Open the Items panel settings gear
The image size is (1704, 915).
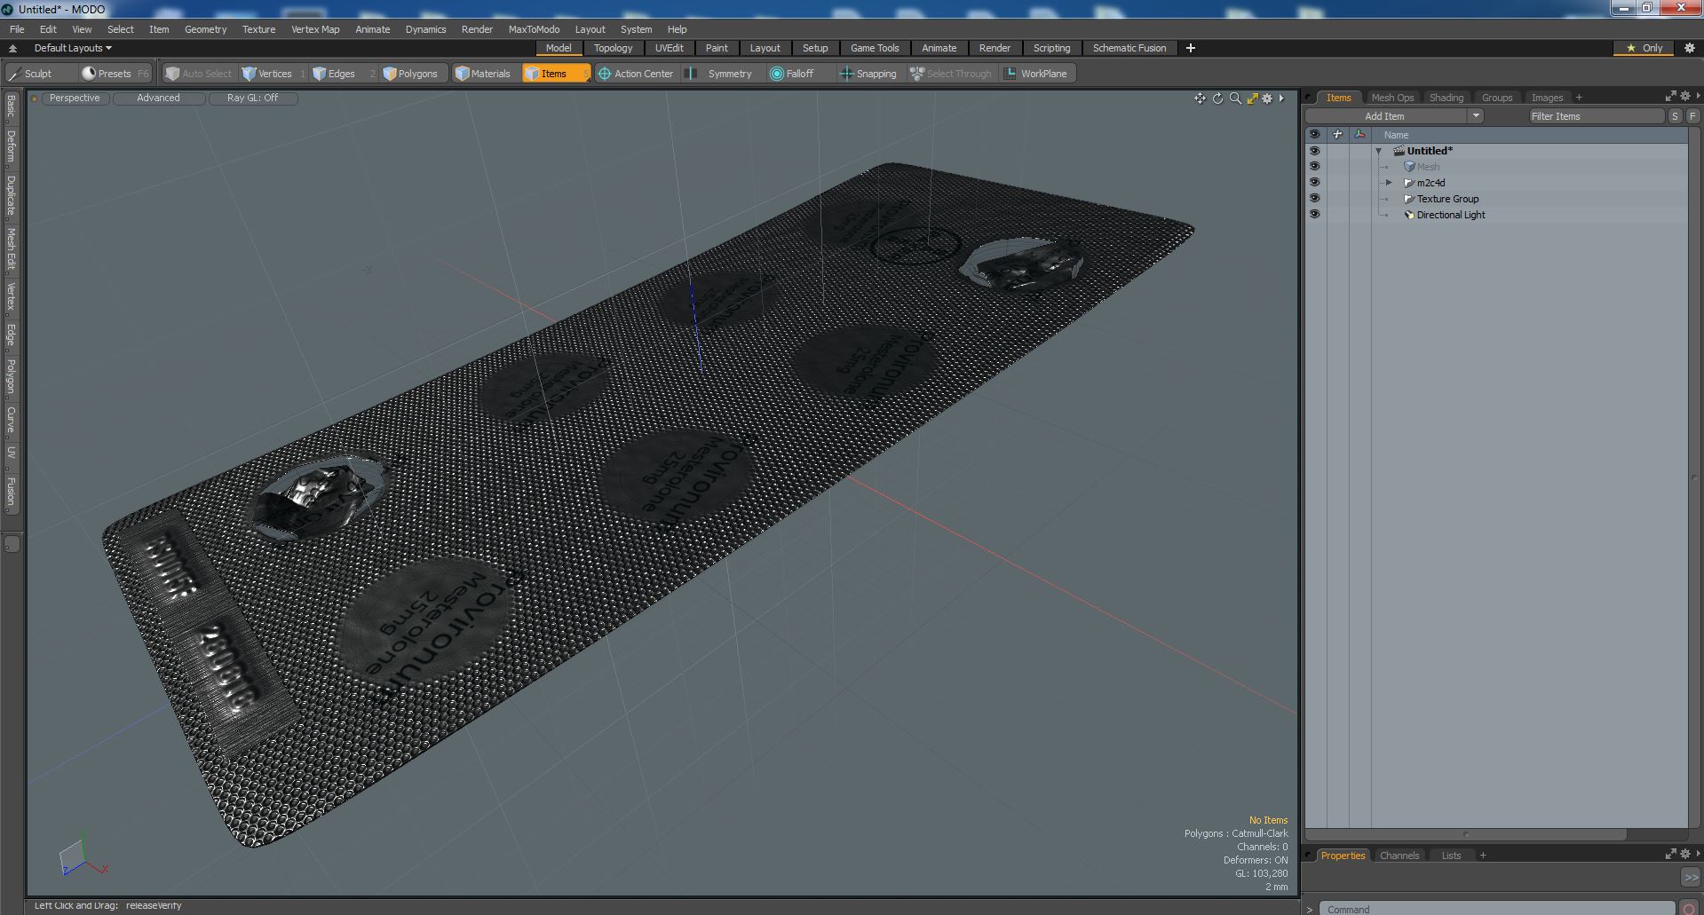[1685, 96]
